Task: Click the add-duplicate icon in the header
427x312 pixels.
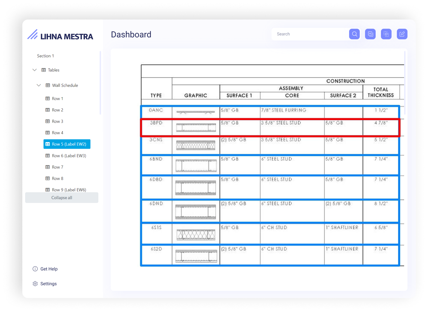Action: tap(370, 34)
